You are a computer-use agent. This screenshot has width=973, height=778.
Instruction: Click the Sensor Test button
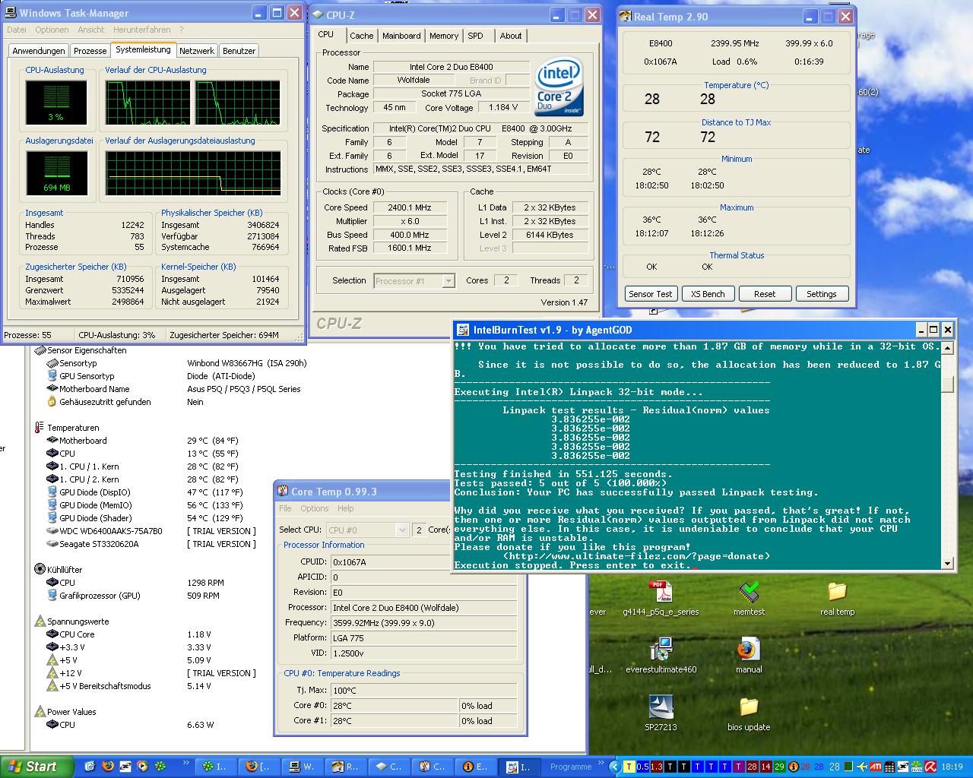pyautogui.click(x=650, y=294)
